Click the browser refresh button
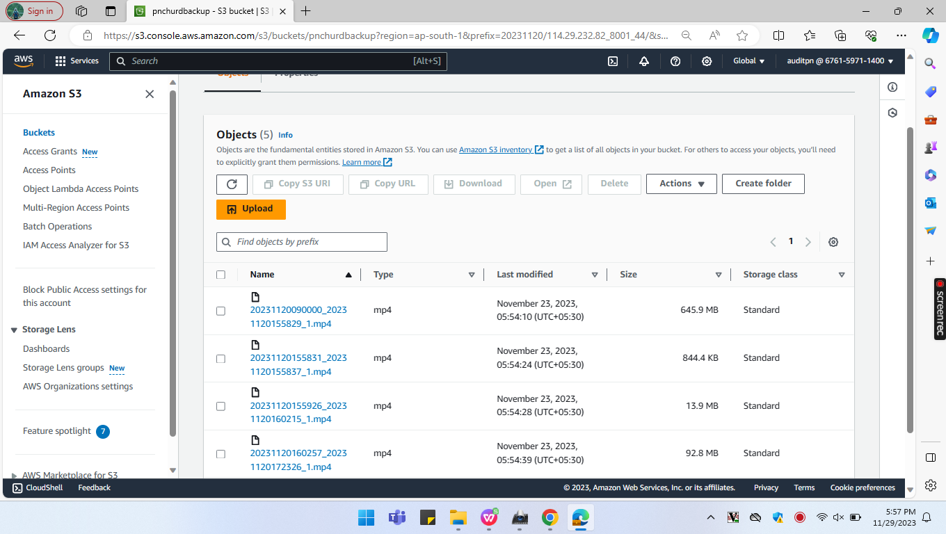The width and height of the screenshot is (946, 534). click(x=50, y=35)
